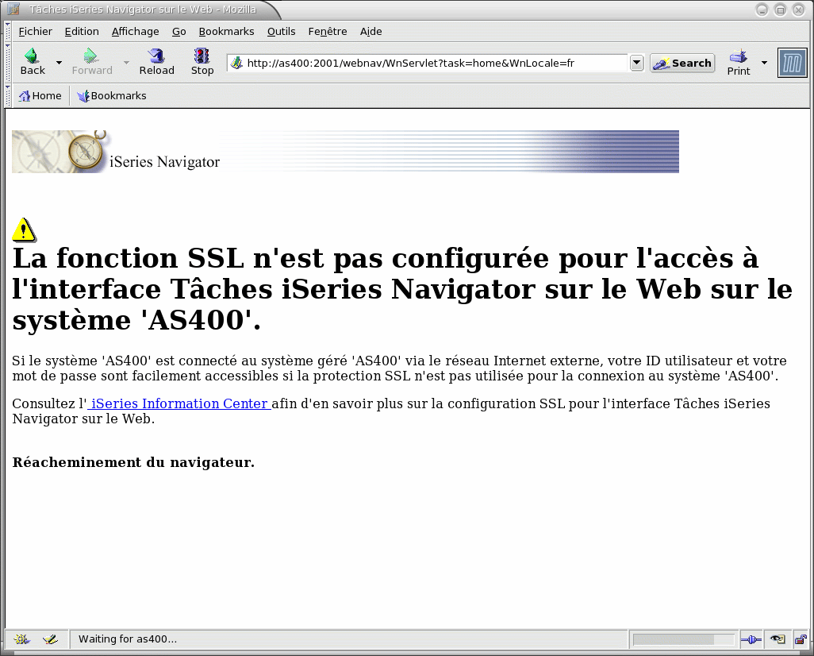
Task: Collapse the personal toolbar grippy
Action: click(8, 95)
